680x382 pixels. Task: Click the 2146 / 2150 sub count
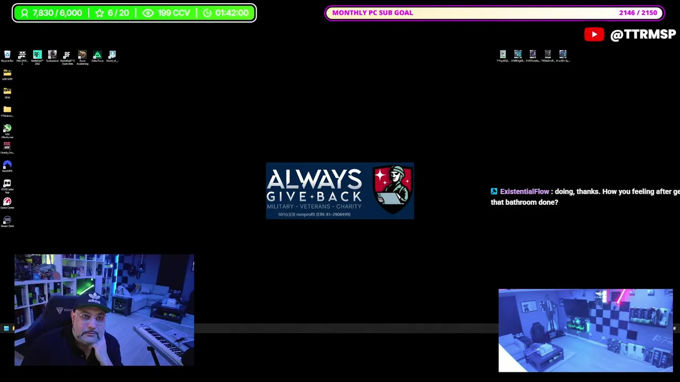pos(637,13)
